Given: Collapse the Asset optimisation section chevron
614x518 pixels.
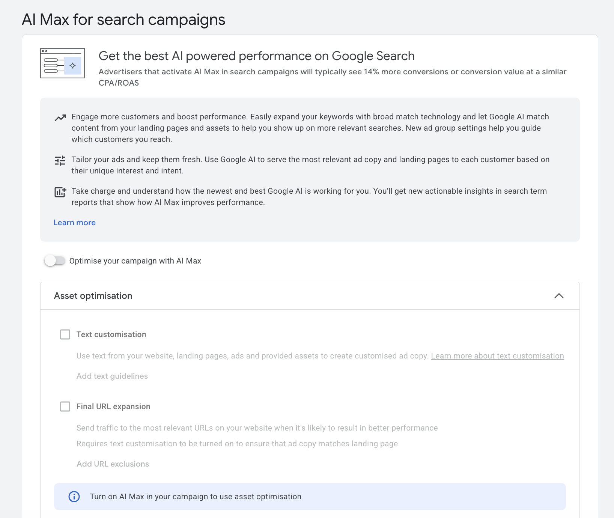Looking at the screenshot, I should coord(559,296).
